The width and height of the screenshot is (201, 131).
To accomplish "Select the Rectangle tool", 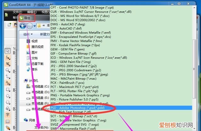I will [8, 89].
